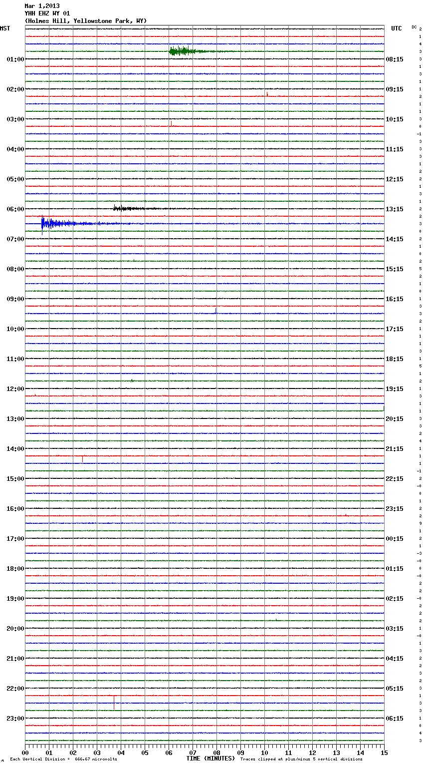Image resolution: width=424 pixels, height=766 pixels.
Task: Click the Each Vertical Division microvolts note
Action: (x=63, y=759)
